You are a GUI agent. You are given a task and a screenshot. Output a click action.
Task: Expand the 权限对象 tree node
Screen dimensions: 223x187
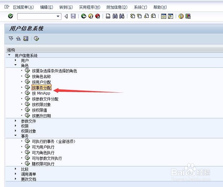[x=16, y=130]
